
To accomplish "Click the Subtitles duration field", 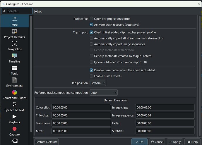I will [165, 131].
